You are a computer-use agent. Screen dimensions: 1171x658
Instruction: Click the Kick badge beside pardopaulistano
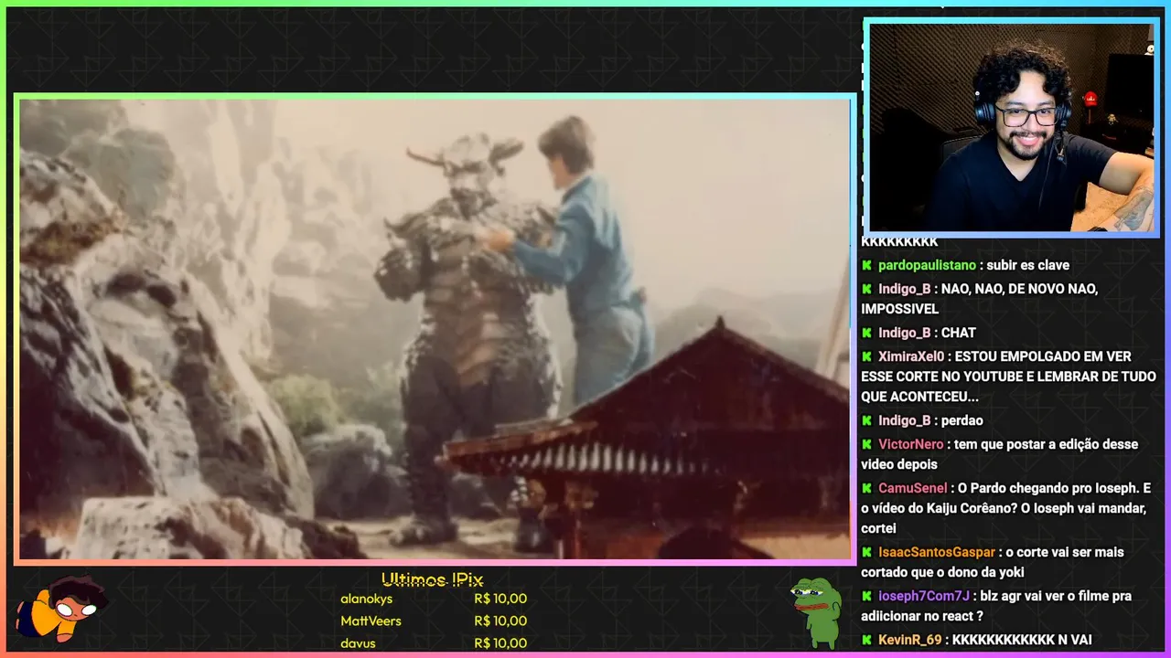coord(866,266)
